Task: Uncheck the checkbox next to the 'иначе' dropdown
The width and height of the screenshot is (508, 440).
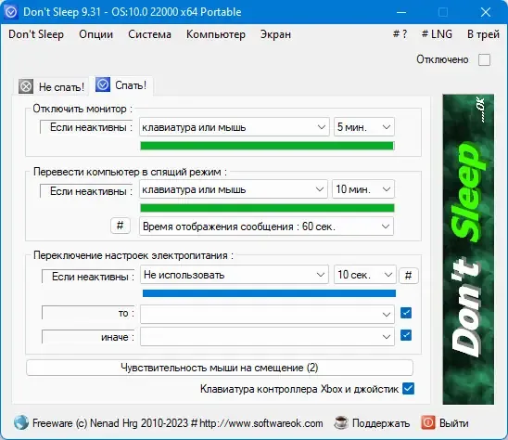Action: tap(406, 335)
